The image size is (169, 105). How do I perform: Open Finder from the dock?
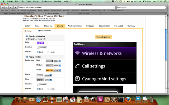point(18,100)
